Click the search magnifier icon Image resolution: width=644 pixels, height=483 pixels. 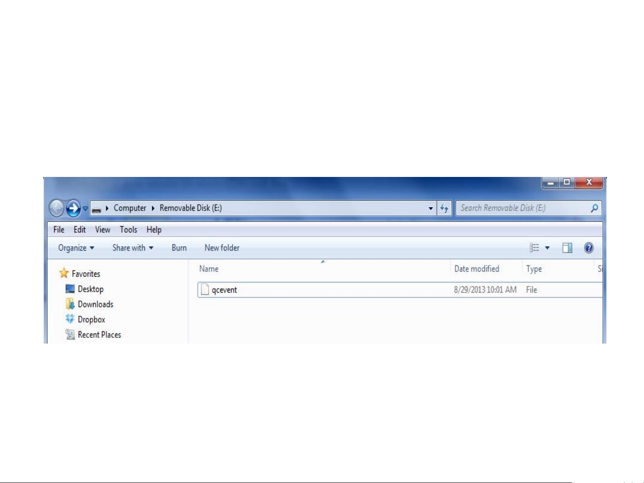pos(594,208)
